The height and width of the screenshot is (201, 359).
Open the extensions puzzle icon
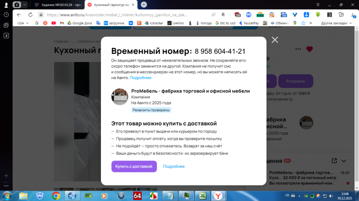pyautogui.click(x=341, y=14)
